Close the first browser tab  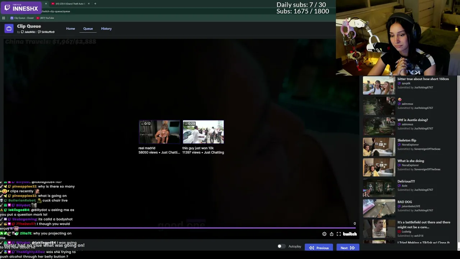click(x=46, y=4)
